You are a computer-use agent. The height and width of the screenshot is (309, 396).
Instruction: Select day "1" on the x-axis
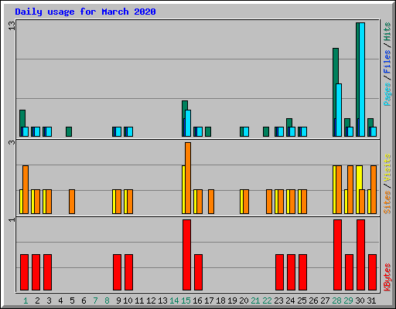pos(26,301)
